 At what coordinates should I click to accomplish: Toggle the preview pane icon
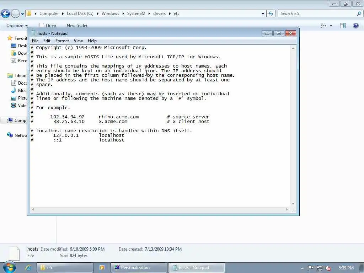(343, 26)
